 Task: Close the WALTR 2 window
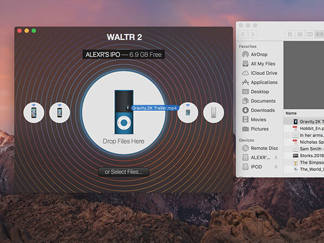pyautogui.click(x=20, y=31)
